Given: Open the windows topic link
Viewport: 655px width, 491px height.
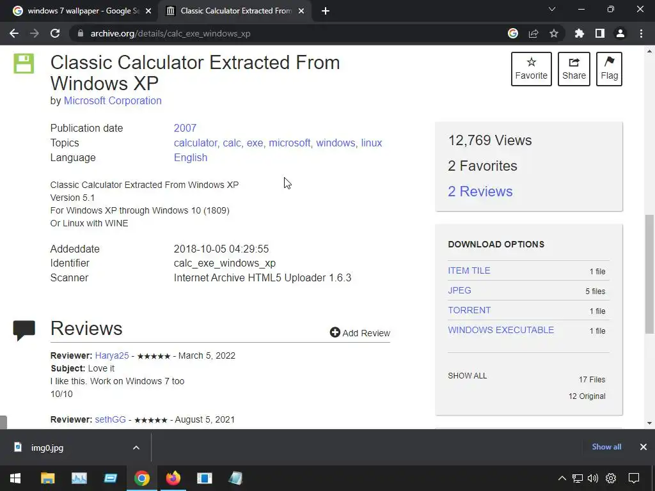Looking at the screenshot, I should click(335, 143).
